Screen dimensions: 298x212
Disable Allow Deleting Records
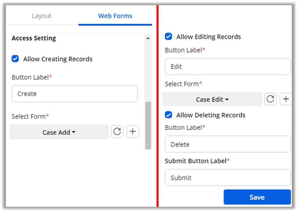(x=168, y=115)
